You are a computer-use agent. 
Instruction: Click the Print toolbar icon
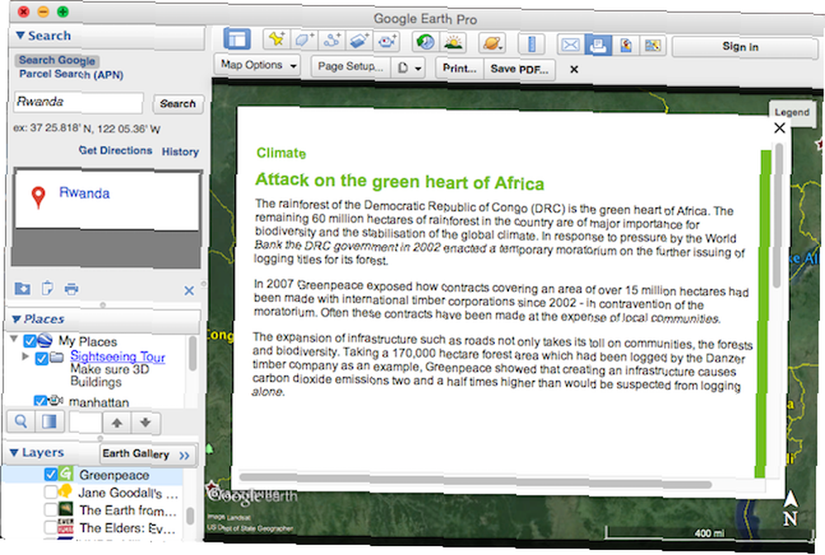point(598,45)
